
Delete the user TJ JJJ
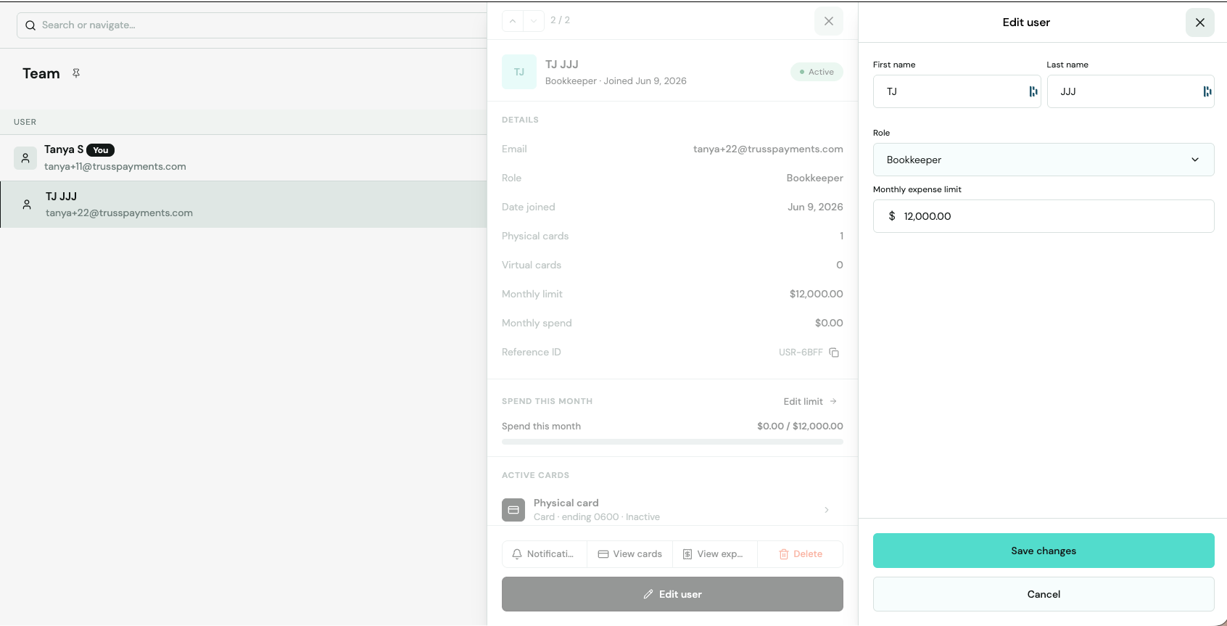pos(801,554)
